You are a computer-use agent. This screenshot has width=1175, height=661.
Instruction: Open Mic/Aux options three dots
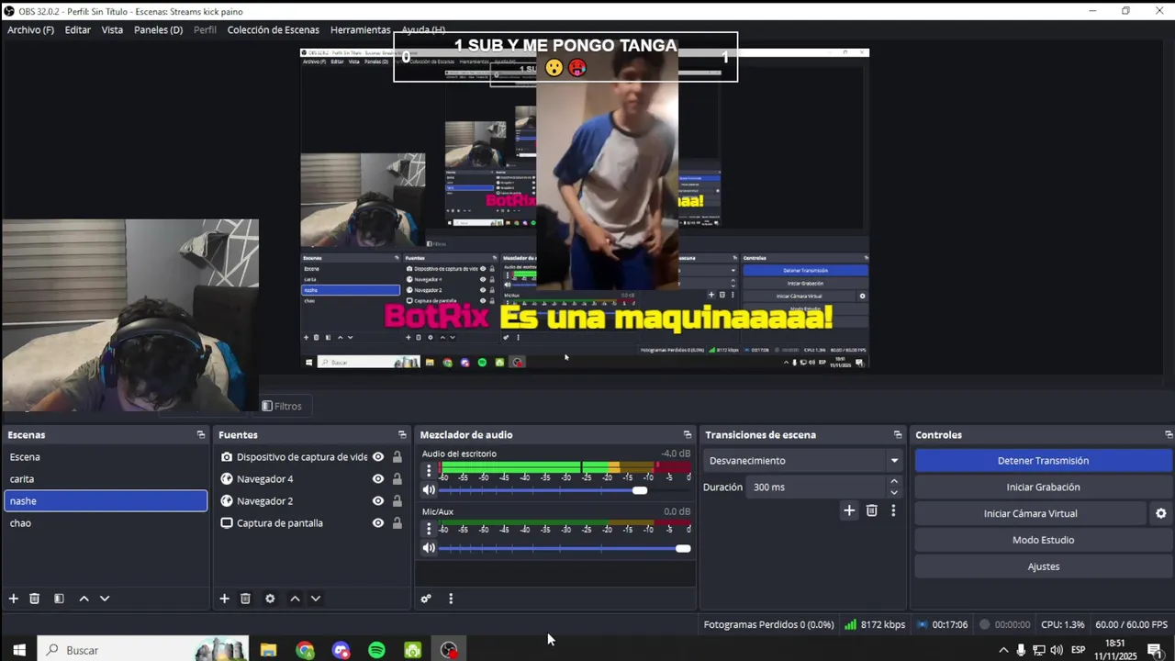(x=429, y=529)
